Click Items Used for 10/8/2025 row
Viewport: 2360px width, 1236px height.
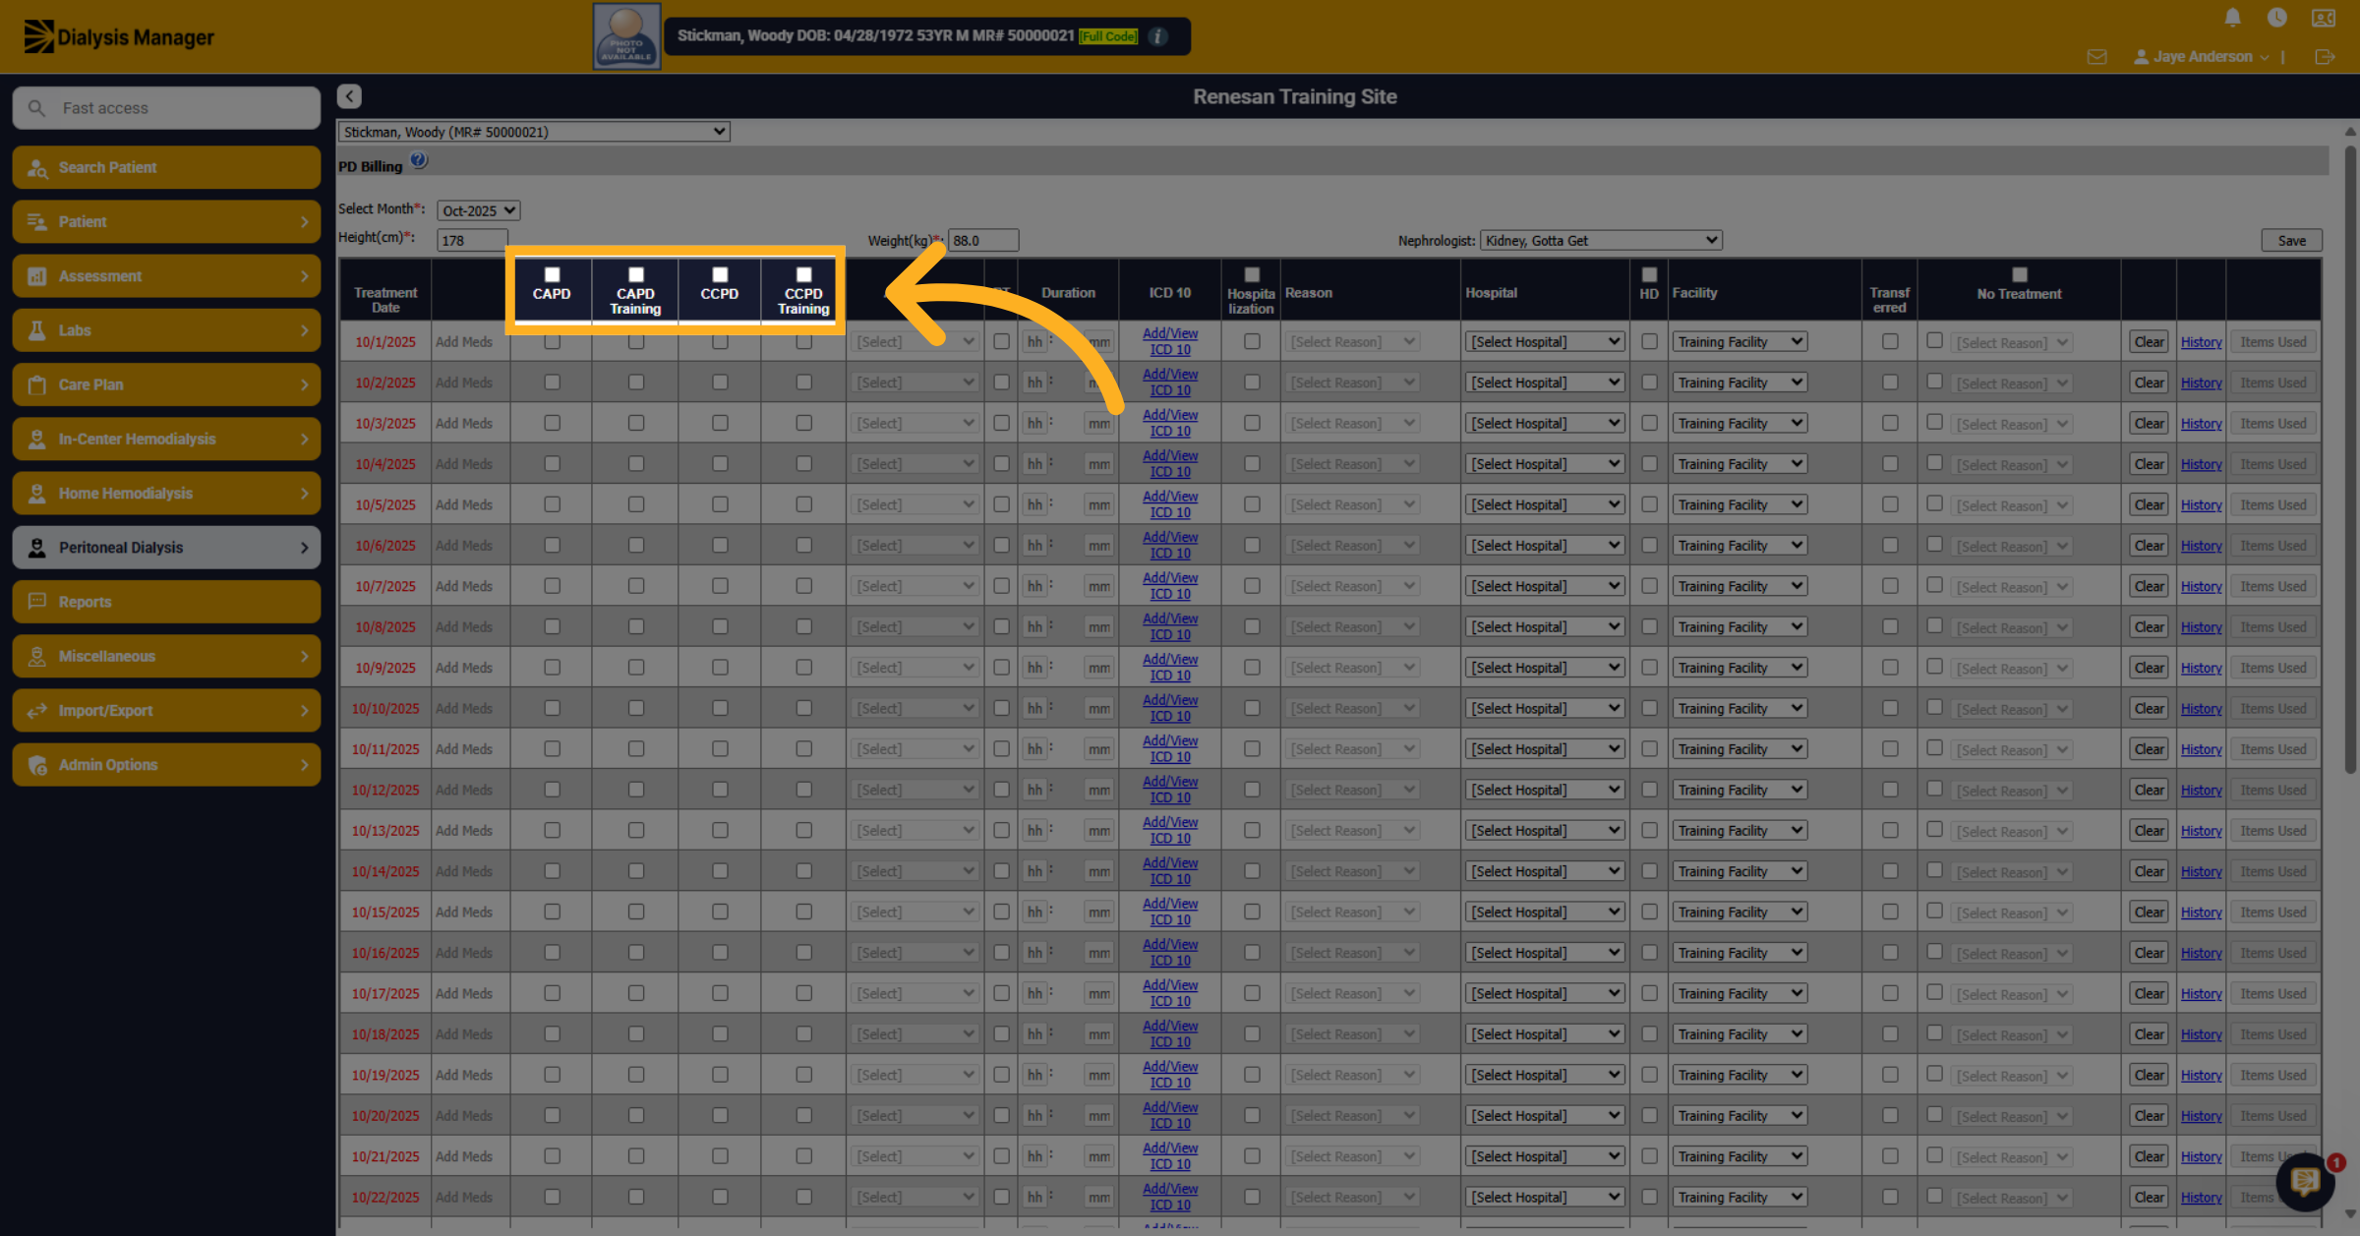[x=2272, y=627]
